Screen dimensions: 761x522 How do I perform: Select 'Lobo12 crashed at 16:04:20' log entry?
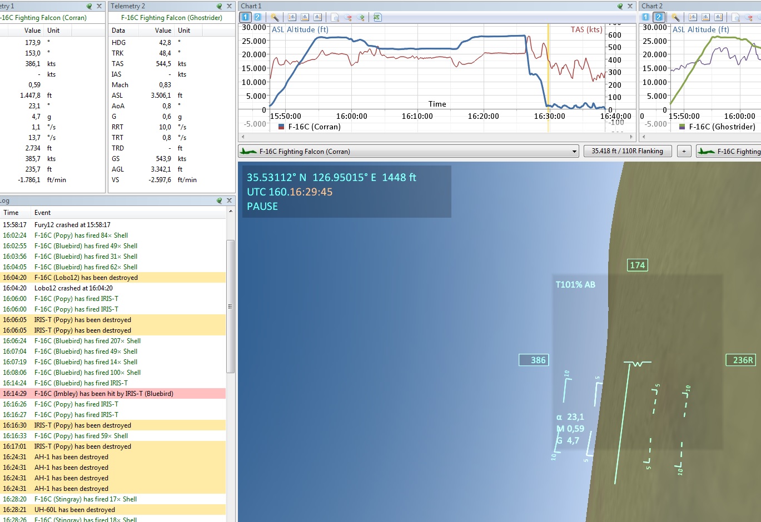click(x=113, y=288)
